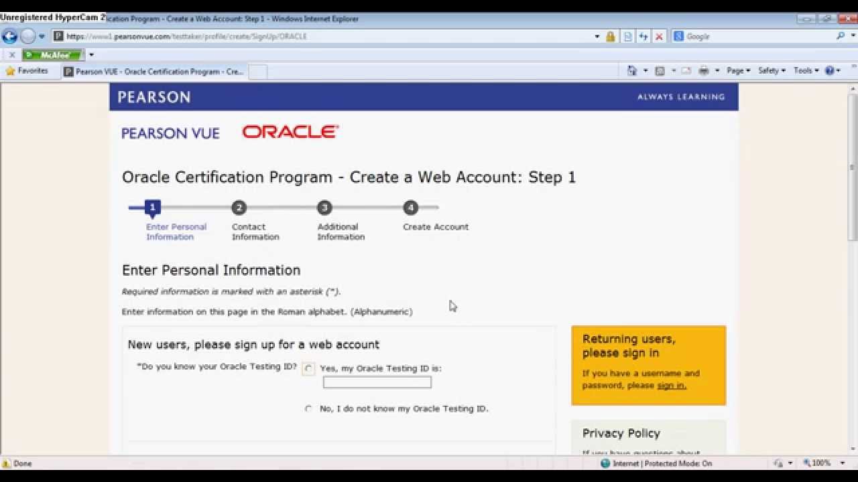Viewport: 858px width, 482px height.
Task: Click the 'Privacy Policy' heading
Action: tap(621, 433)
